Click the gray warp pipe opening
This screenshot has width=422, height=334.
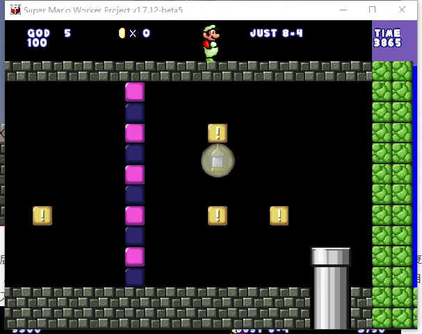click(x=331, y=256)
